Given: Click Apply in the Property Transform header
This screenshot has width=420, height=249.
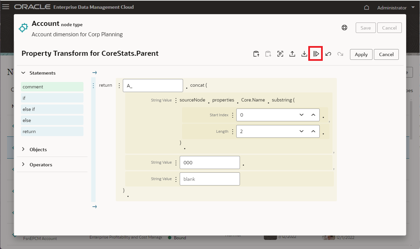Looking at the screenshot, I should pyautogui.click(x=361, y=54).
